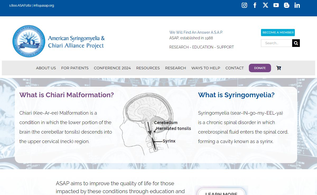Click the What is Syringomyelia heading
The image size is (317, 195).
coord(236,95)
